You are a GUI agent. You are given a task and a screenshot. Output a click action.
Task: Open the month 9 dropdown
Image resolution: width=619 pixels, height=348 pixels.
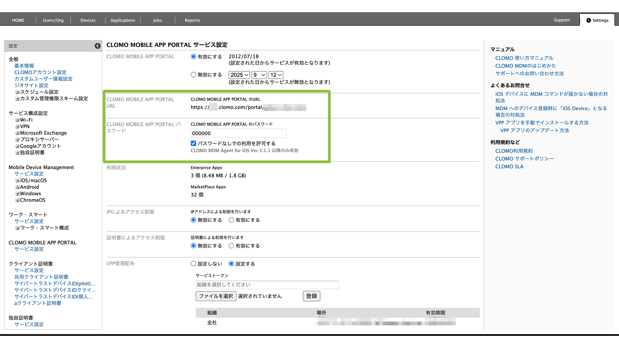[259, 75]
